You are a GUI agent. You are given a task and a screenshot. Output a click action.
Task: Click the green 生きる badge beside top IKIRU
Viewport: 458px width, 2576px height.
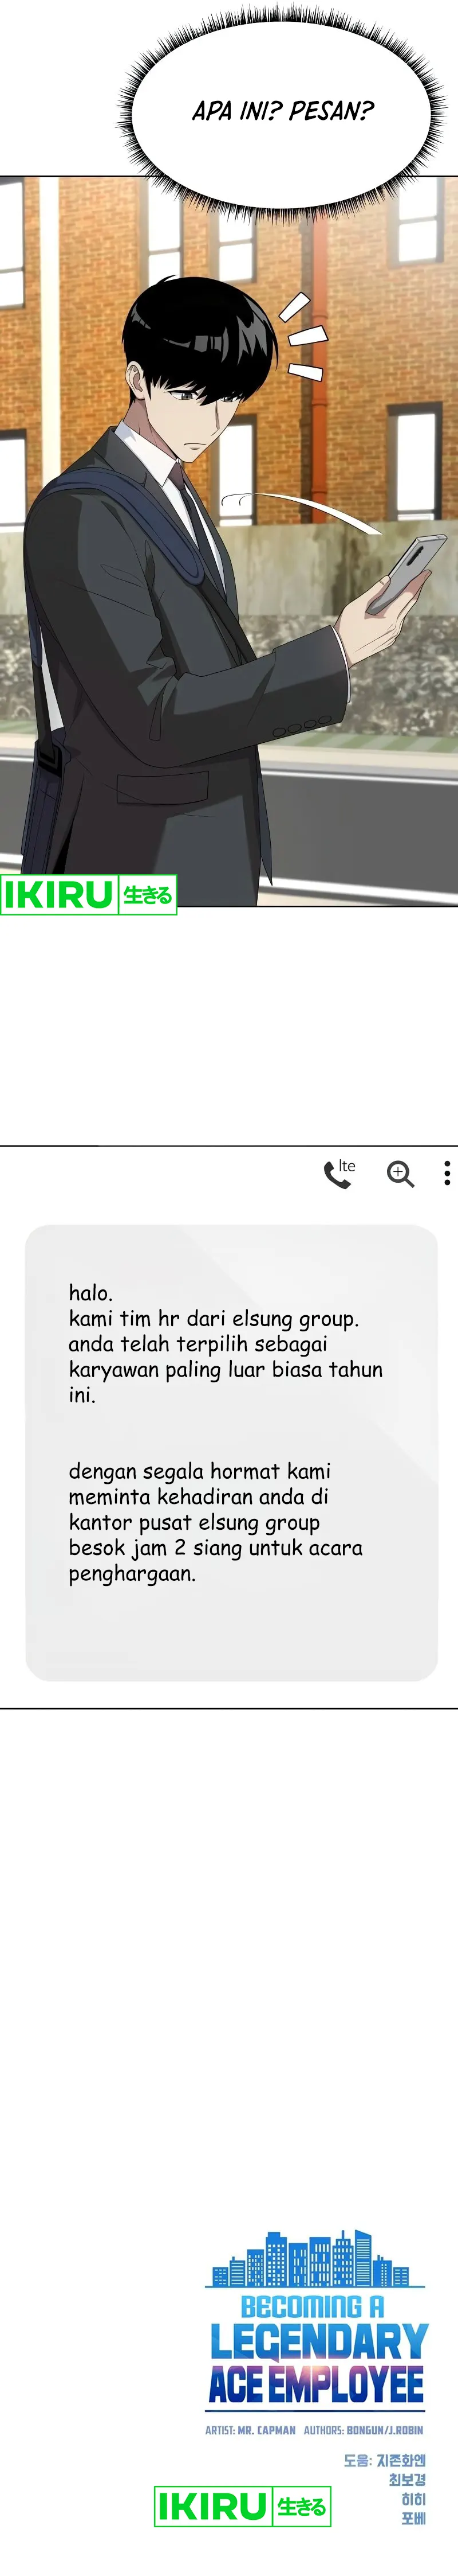[148, 895]
